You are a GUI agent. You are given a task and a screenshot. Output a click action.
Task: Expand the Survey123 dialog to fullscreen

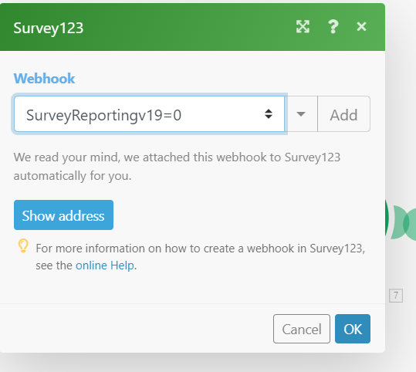coord(303,27)
